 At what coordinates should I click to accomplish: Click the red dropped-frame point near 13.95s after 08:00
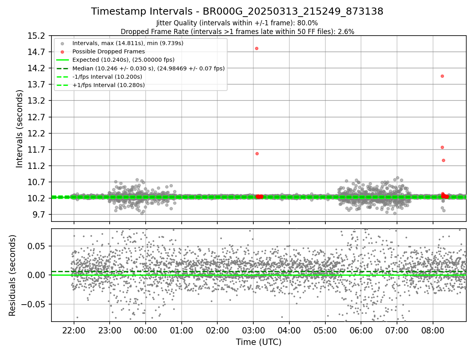442,76
